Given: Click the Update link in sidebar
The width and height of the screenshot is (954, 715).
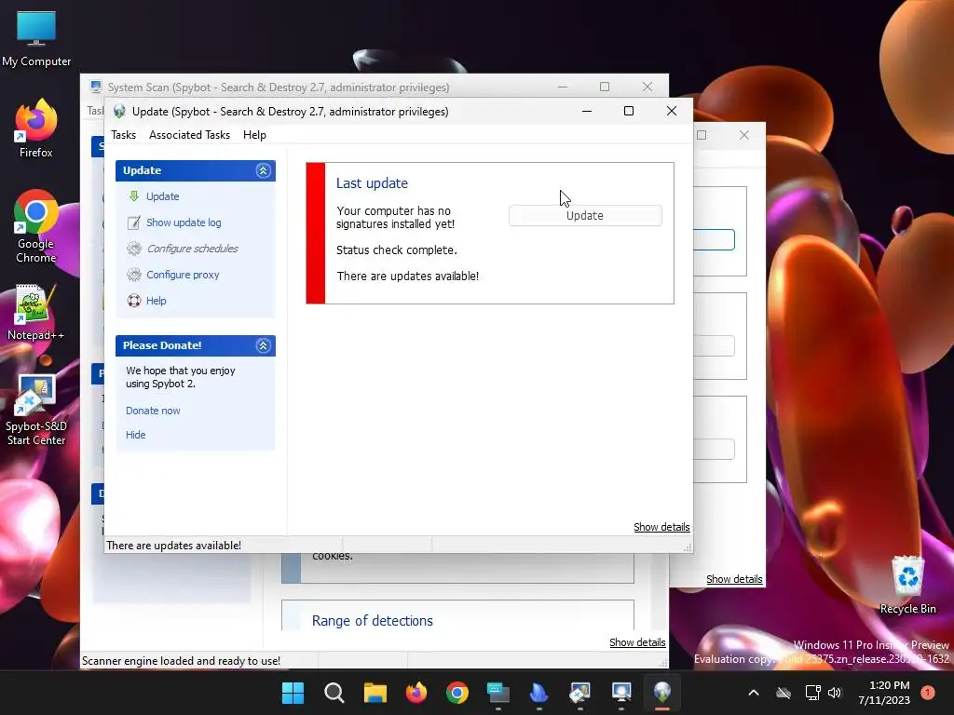Looking at the screenshot, I should click(162, 196).
